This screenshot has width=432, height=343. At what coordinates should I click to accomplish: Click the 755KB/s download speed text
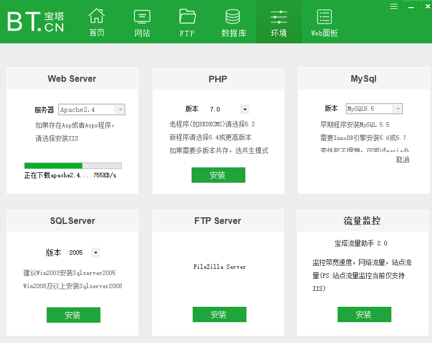point(105,175)
